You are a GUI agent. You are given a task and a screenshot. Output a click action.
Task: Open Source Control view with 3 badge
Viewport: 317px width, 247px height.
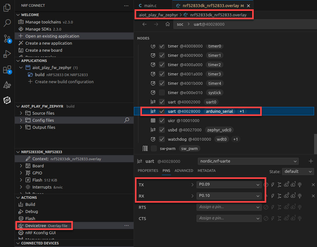pyautogui.click(x=7, y=39)
